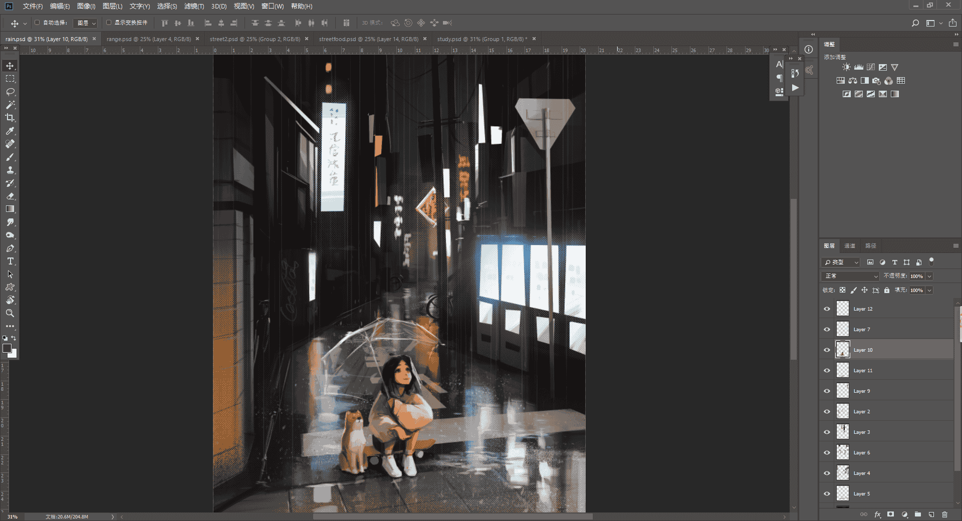962x521 pixels.
Task: Select the Zoom tool in the toolbar
Action: pos(10,313)
